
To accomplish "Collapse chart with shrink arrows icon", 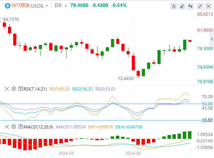I will 200,6.
